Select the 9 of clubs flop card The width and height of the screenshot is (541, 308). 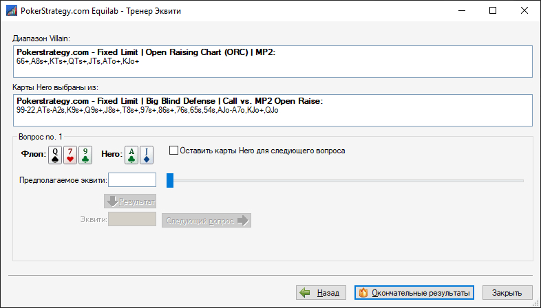coord(85,156)
